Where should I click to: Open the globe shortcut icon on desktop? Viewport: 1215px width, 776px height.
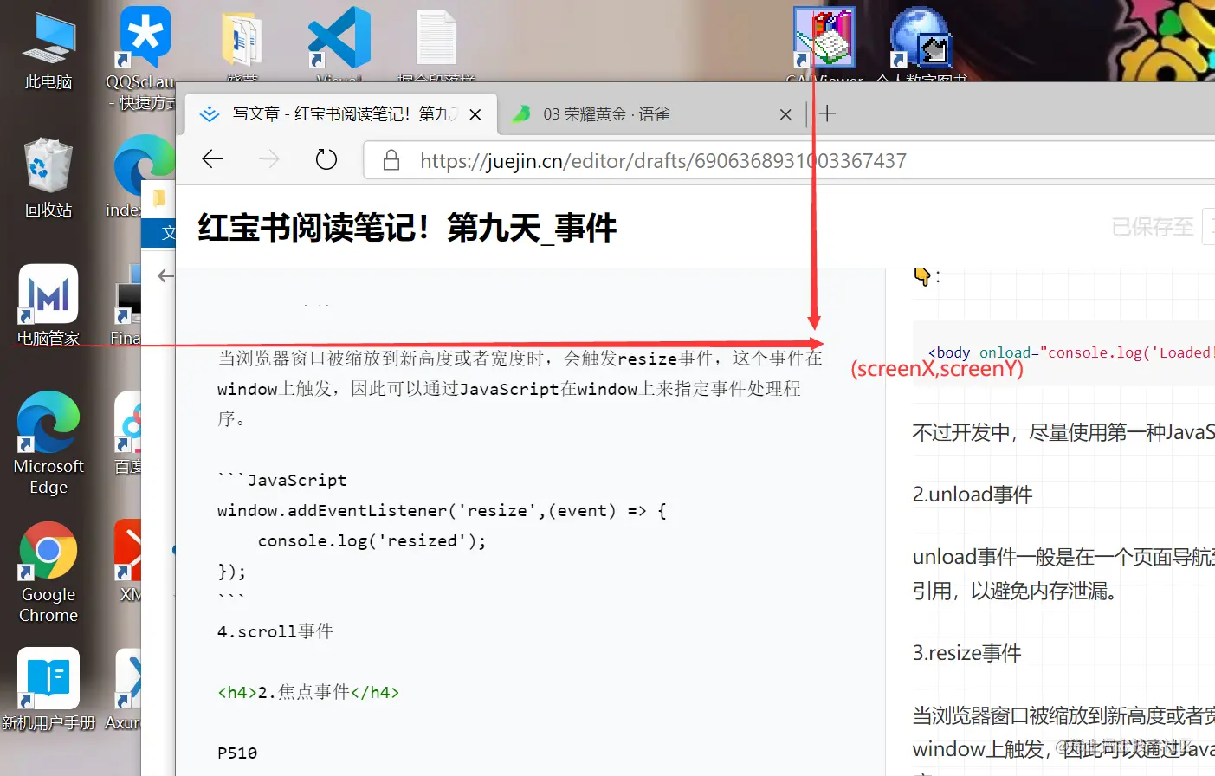coord(921,42)
